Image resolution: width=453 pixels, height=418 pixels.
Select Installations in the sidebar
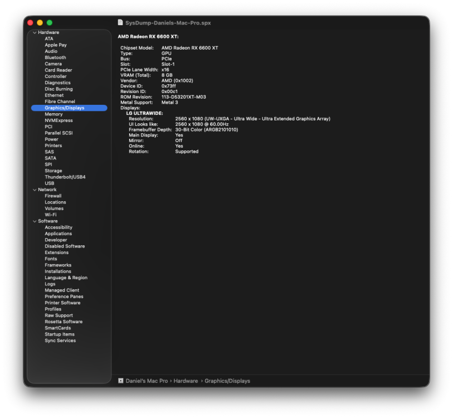58,271
